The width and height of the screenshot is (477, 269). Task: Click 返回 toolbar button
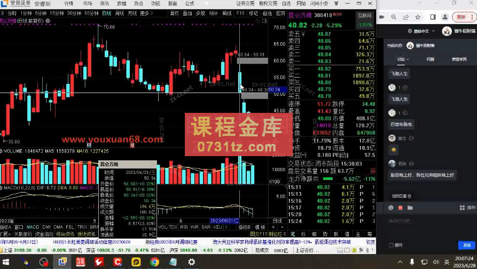point(280,13)
